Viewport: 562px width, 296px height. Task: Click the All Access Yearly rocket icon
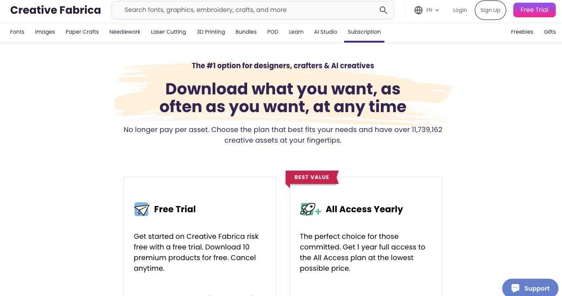click(x=310, y=209)
